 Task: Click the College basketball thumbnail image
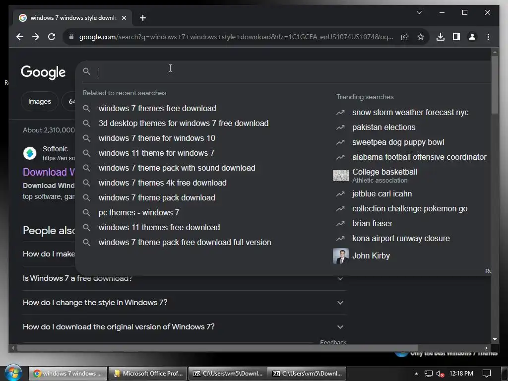pyautogui.click(x=341, y=176)
